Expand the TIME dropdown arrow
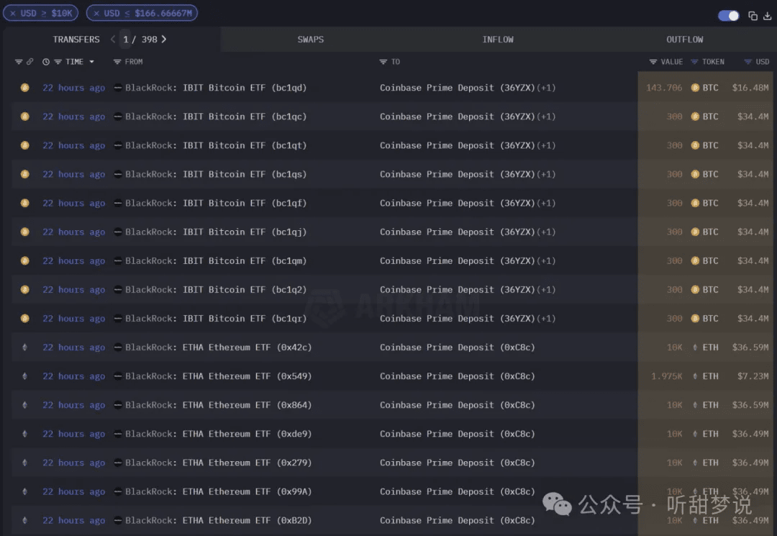The width and height of the screenshot is (777, 536). tap(91, 62)
